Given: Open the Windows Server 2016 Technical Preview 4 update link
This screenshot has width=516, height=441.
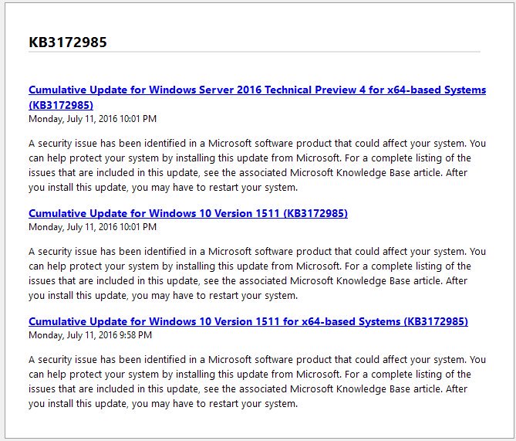Looking at the screenshot, I should tap(257, 90).
